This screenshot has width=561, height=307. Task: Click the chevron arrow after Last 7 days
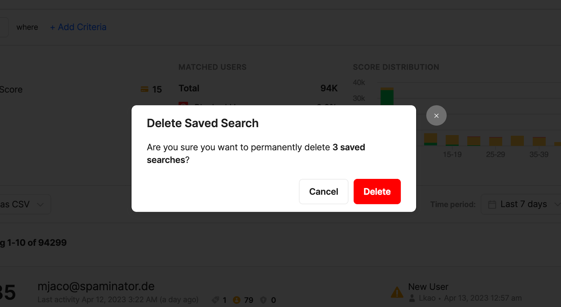point(557,204)
